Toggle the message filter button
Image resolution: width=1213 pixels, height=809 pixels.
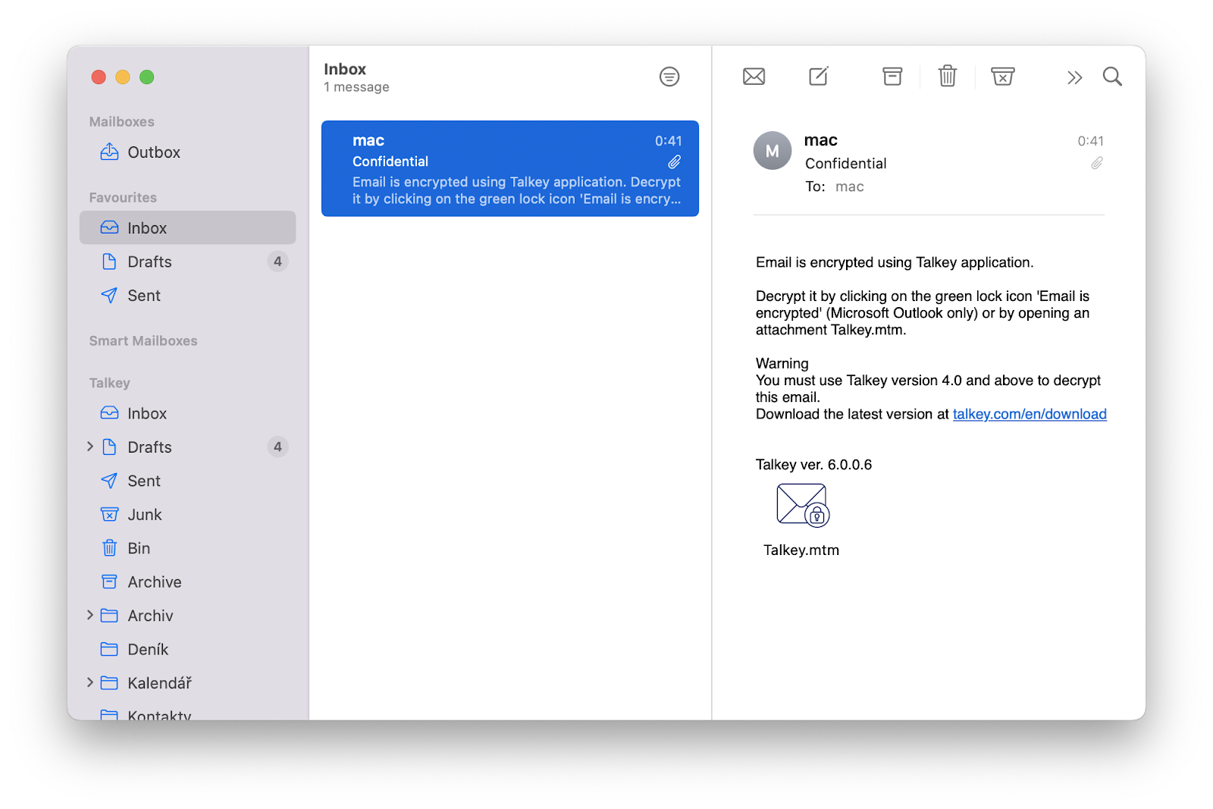669,77
